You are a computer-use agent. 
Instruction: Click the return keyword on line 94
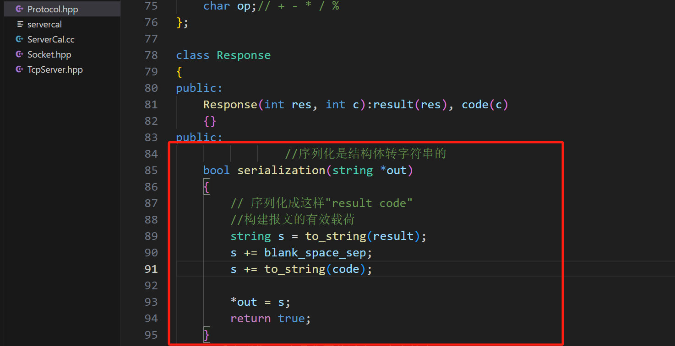pyautogui.click(x=250, y=319)
